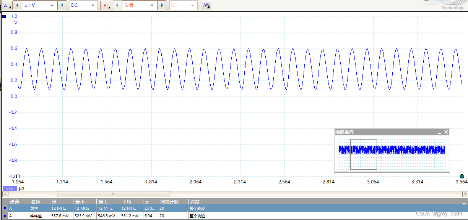The image size is (468, 220).
Task: Click the zoom overview waveform thumbnail
Action: [392, 149]
